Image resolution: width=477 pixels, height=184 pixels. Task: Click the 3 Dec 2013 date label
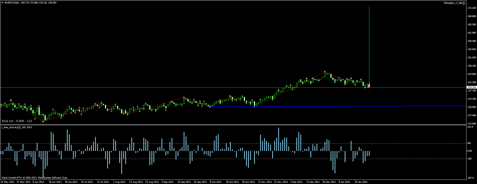pyautogui.click(x=296, y=182)
